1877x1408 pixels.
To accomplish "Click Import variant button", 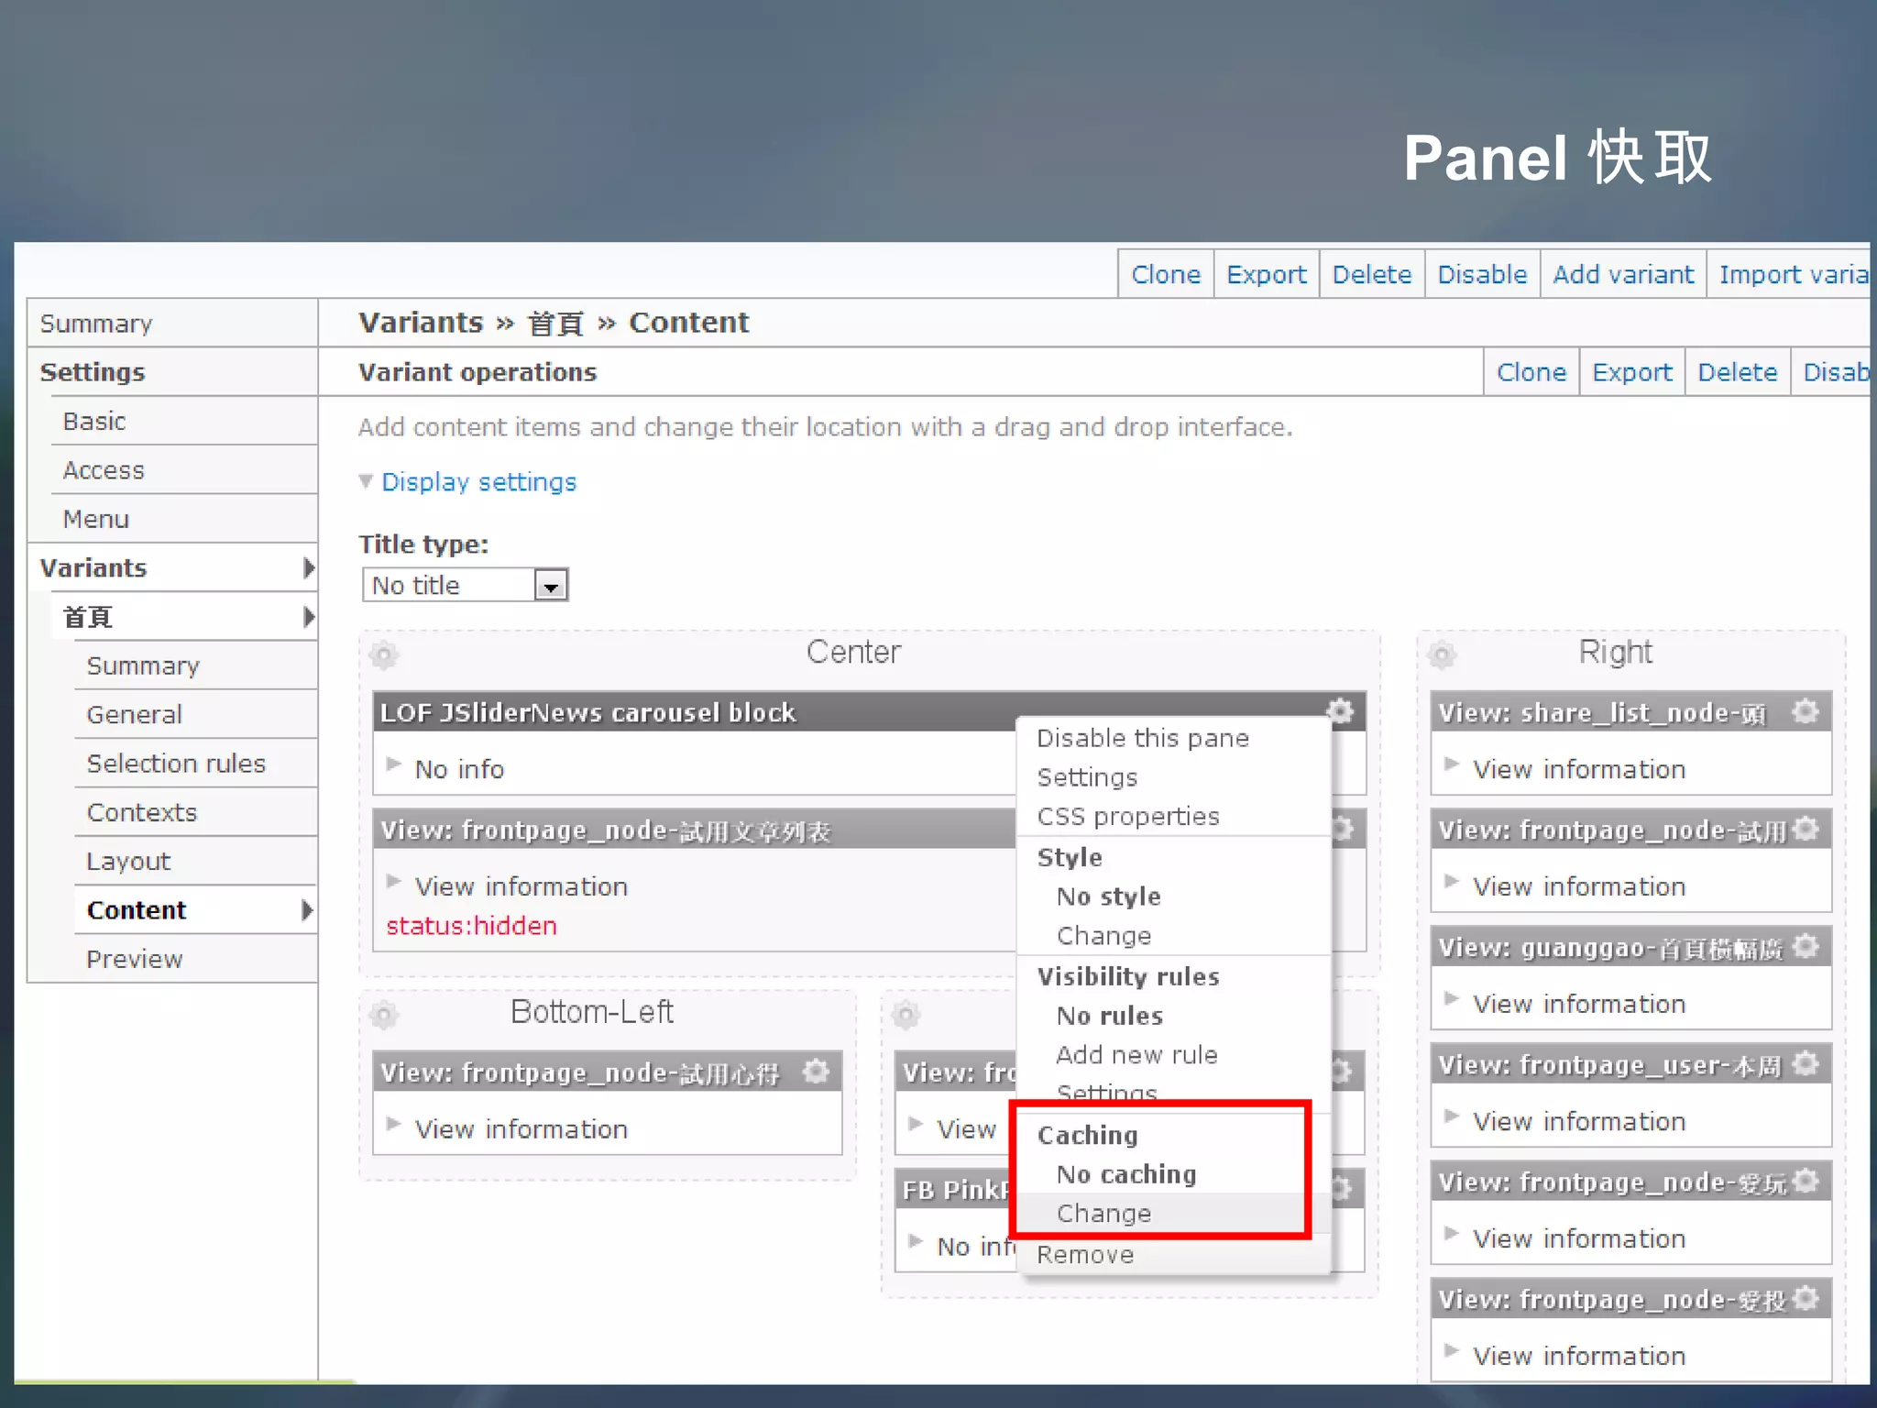I will [1789, 274].
